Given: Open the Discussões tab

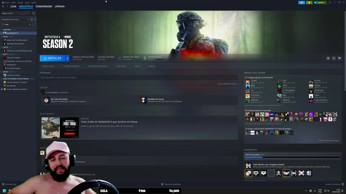Looking at the screenshot, I should (121, 66).
